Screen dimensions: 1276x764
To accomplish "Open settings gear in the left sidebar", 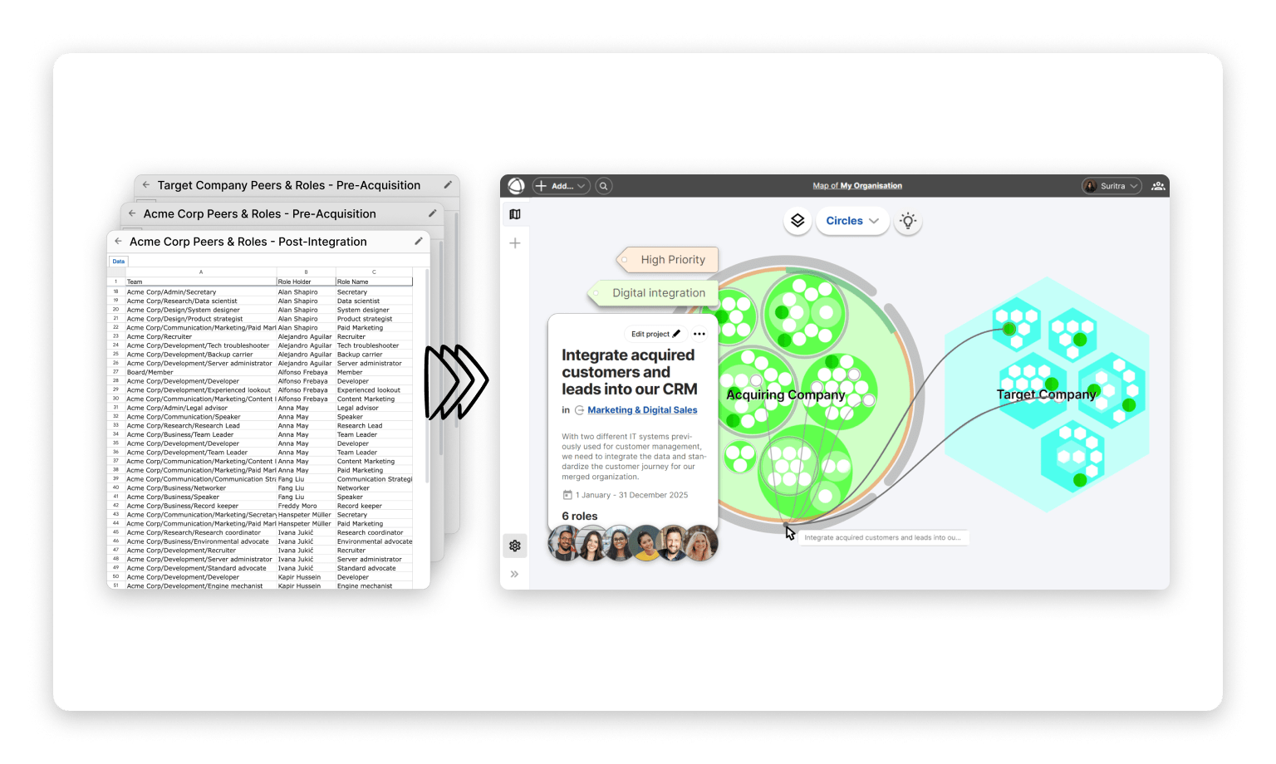I will coord(515,546).
